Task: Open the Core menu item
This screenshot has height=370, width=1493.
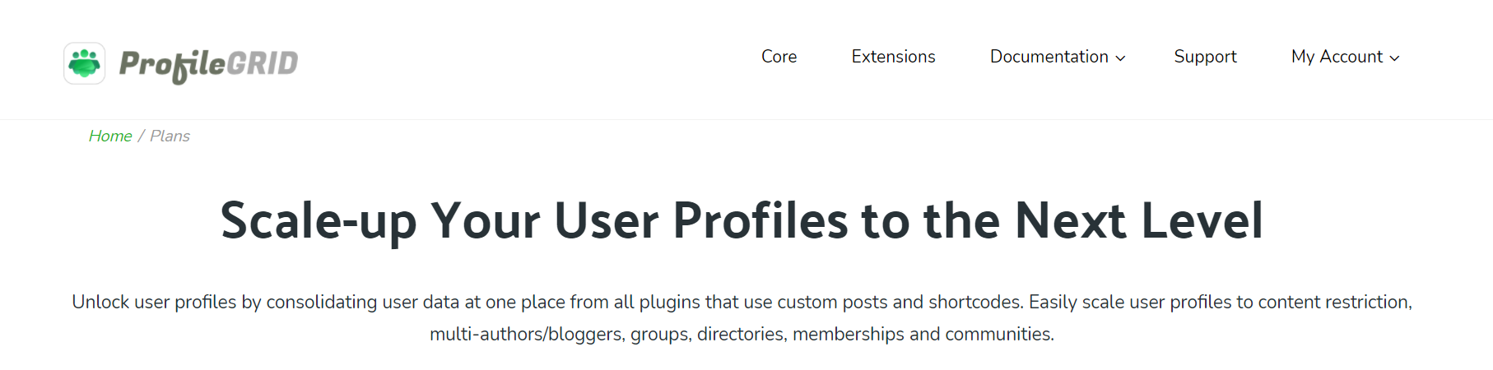Action: click(779, 57)
